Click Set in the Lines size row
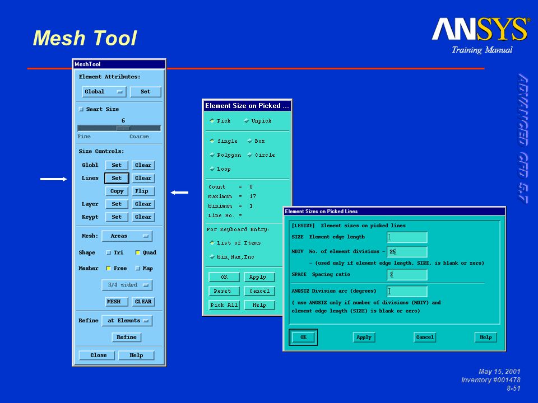 [x=117, y=178]
